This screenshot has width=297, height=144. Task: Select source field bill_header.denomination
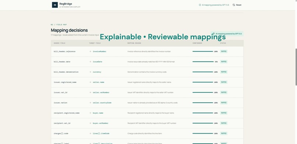click(66, 72)
